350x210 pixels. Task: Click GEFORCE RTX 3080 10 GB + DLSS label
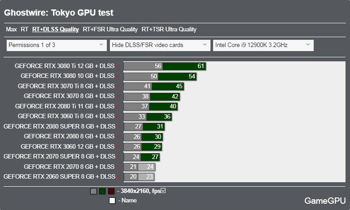[68, 76]
